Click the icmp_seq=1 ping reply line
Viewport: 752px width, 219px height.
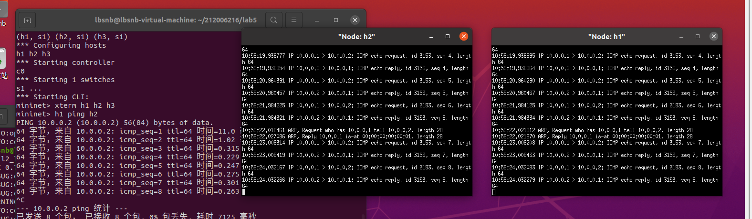point(128,131)
